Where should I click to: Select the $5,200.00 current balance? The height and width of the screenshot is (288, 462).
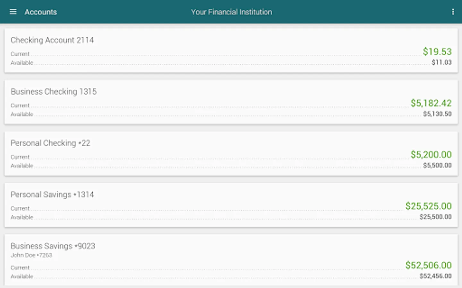coord(431,155)
